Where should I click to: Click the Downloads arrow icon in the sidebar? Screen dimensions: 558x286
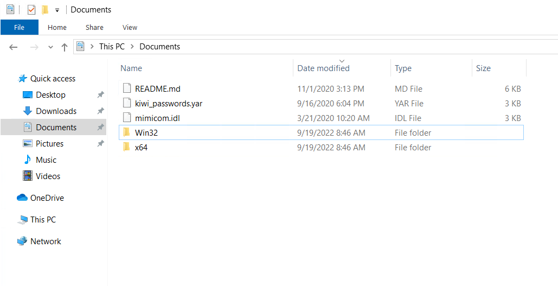[x=28, y=111]
